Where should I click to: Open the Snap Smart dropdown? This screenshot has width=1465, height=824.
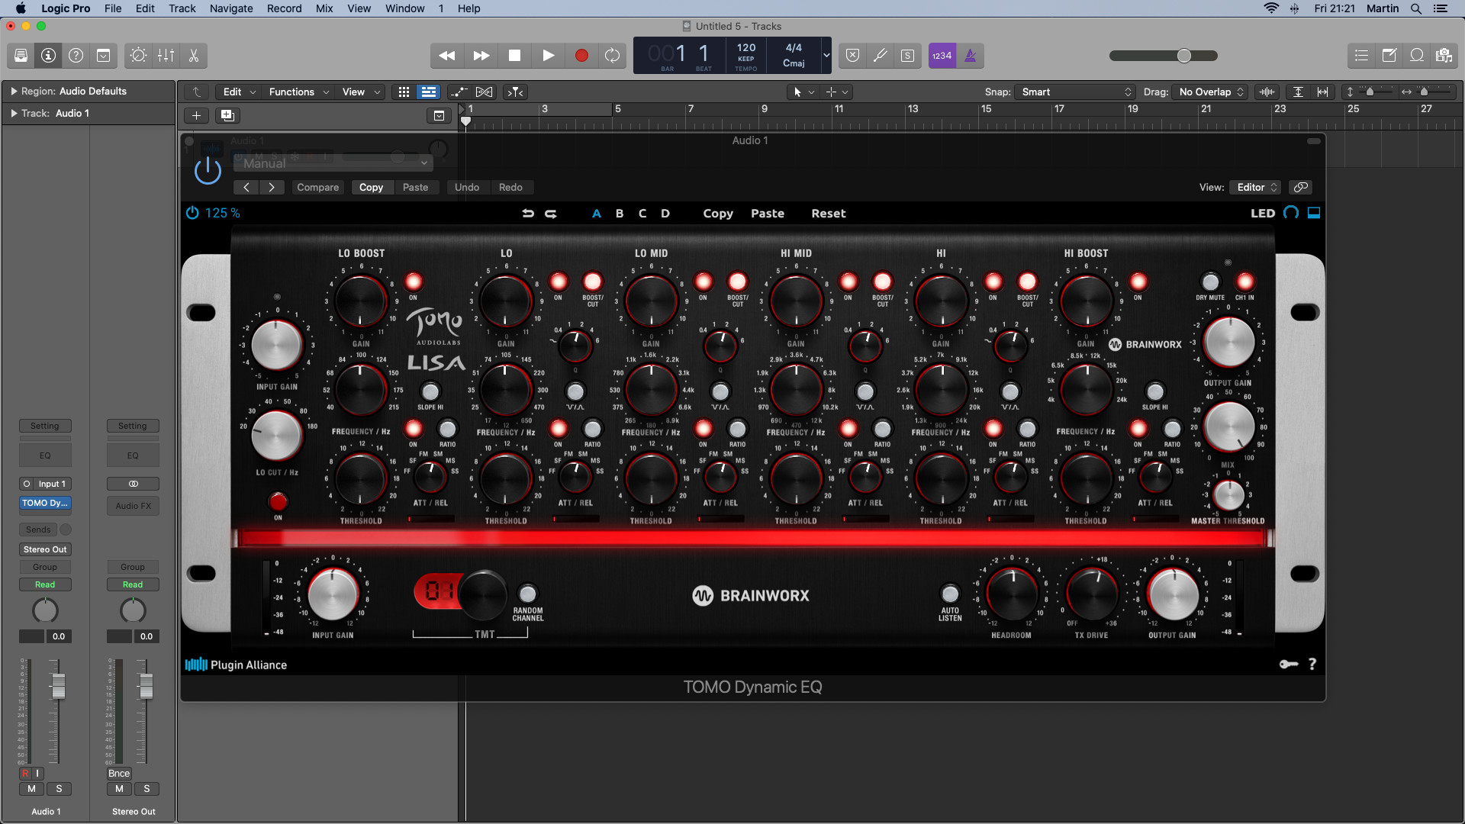pyautogui.click(x=1076, y=92)
